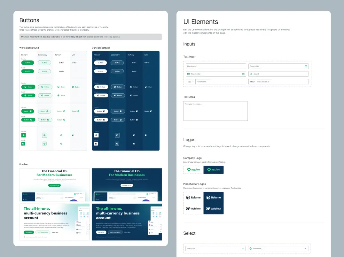Click white-background Primary mobile icon-only button

coord(23,144)
